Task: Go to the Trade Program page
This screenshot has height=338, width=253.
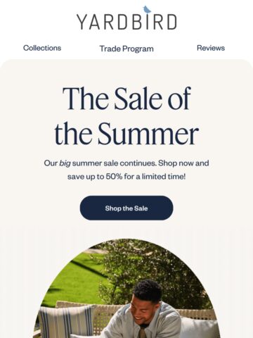Action: coord(126,49)
